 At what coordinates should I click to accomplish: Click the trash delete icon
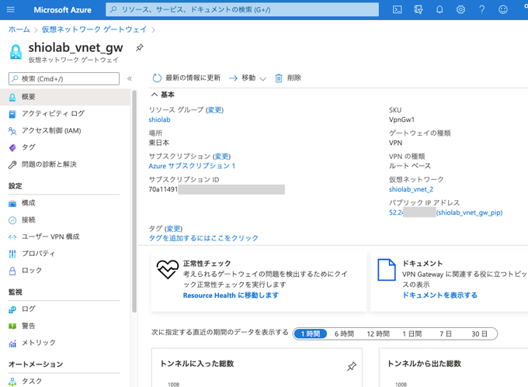click(279, 78)
